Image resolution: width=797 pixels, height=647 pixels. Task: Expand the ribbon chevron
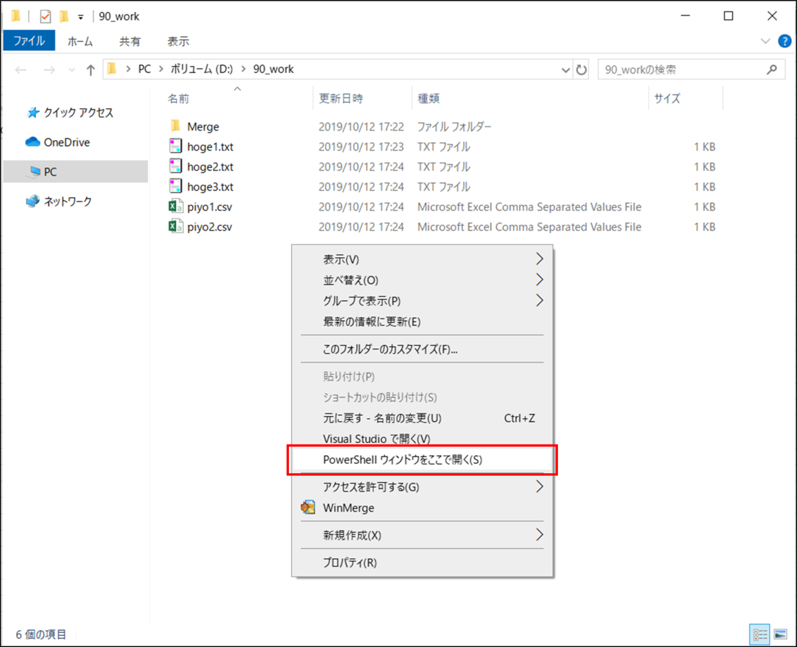(764, 41)
